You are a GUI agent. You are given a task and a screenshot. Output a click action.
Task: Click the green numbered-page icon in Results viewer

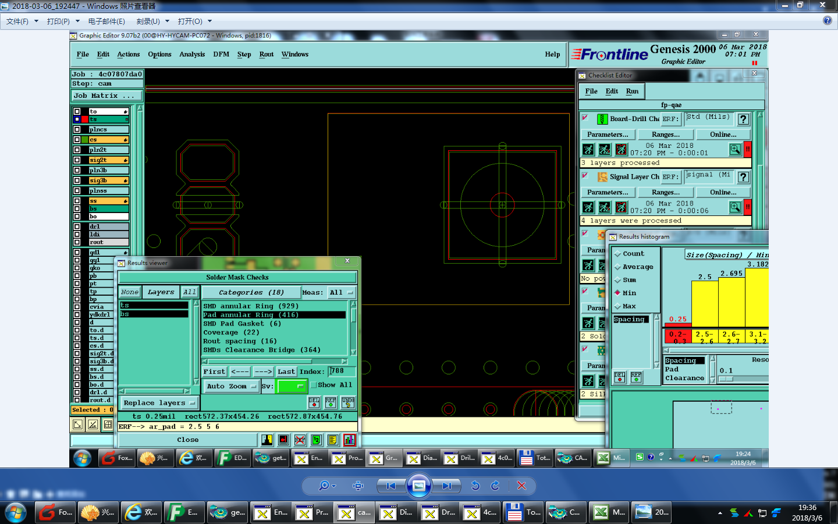coord(317,440)
